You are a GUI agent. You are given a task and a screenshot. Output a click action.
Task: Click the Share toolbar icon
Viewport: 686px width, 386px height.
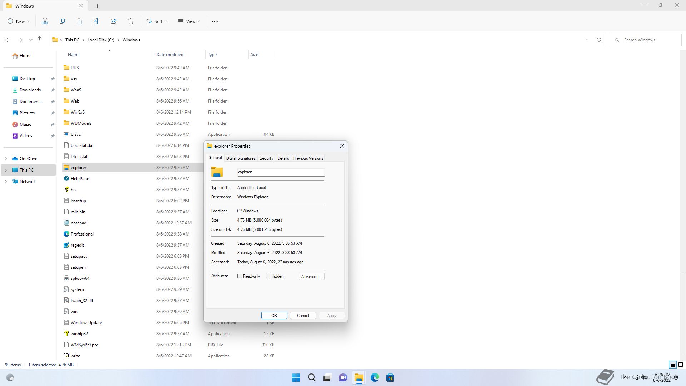(x=114, y=21)
